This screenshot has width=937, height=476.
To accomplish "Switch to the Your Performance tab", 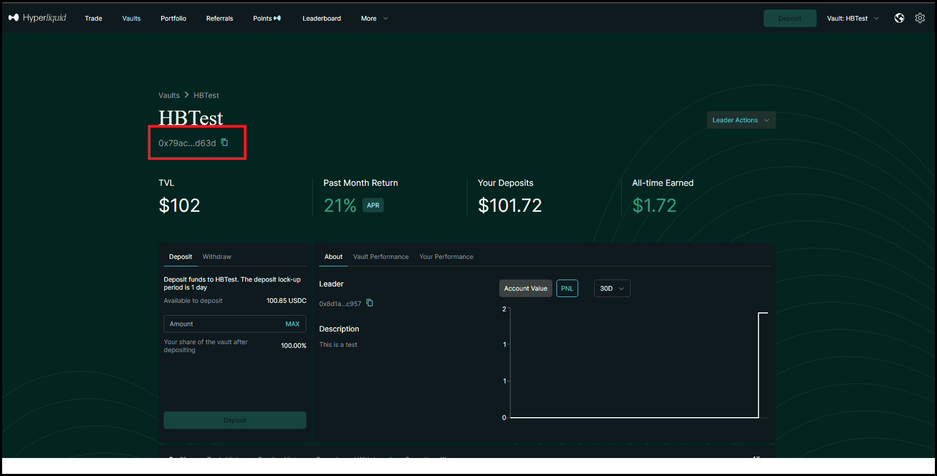I will coord(446,257).
